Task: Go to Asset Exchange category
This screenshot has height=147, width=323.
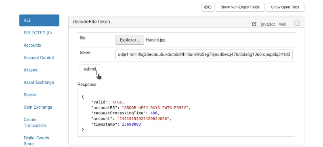Action: click(39, 82)
